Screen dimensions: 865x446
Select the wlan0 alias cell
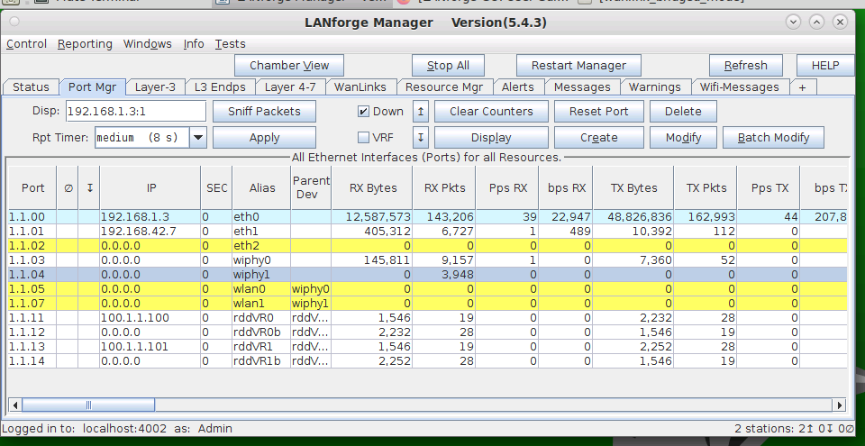tap(261, 288)
